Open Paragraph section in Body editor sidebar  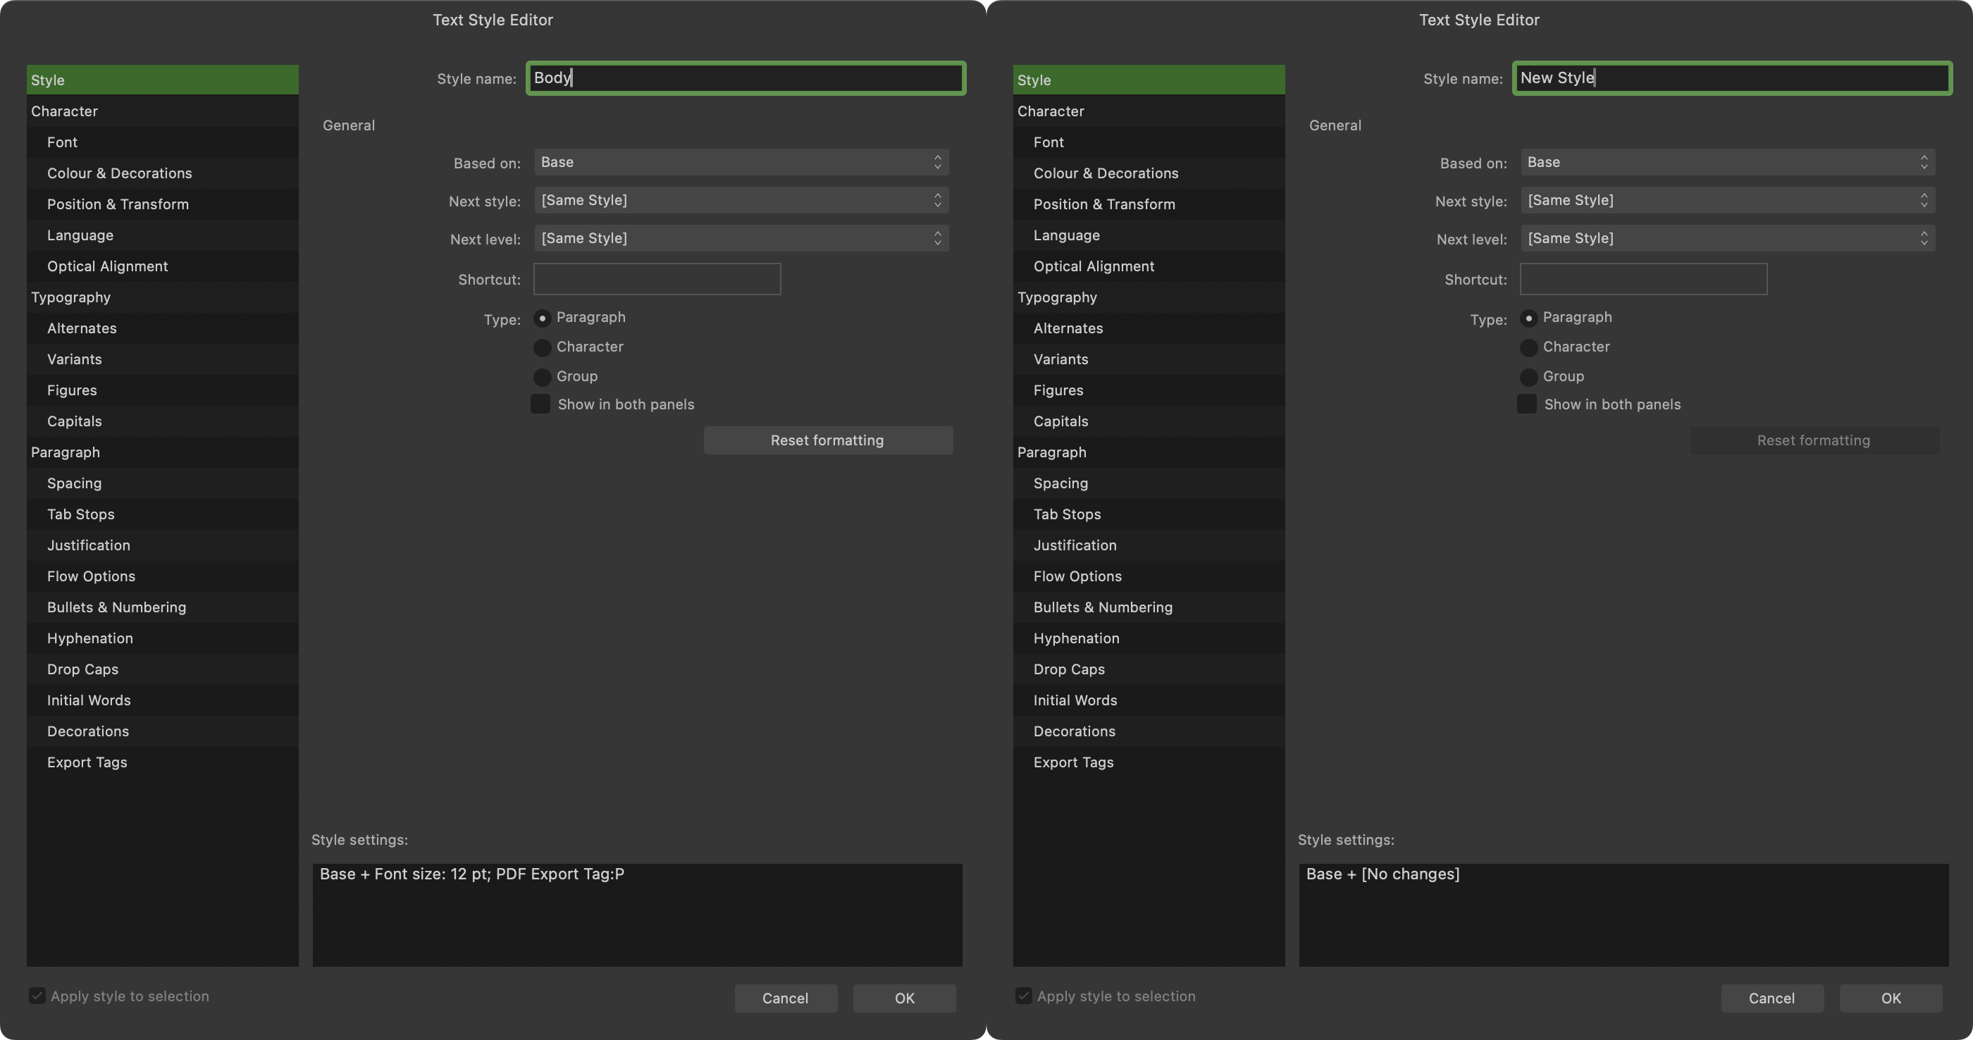point(162,452)
